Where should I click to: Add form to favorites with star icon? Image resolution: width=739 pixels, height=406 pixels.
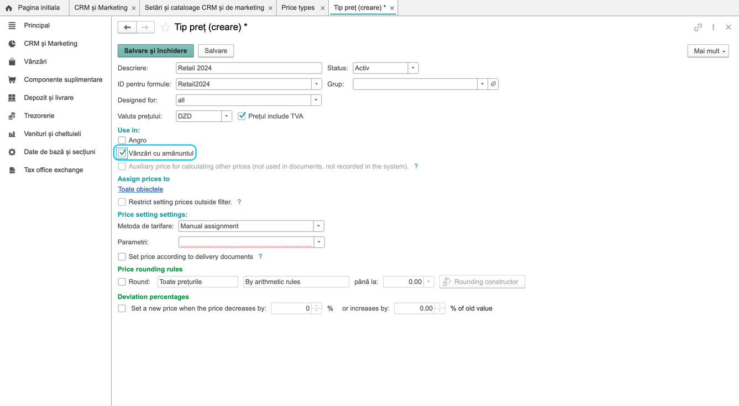pyautogui.click(x=165, y=27)
